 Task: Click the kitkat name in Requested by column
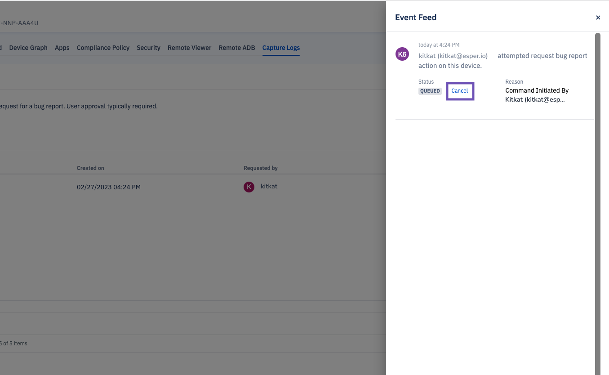(269, 186)
